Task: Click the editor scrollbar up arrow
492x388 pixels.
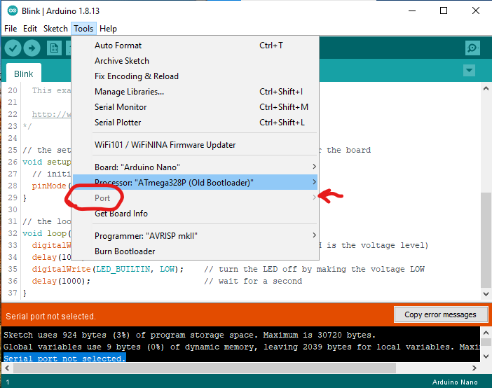Action: pos(486,89)
